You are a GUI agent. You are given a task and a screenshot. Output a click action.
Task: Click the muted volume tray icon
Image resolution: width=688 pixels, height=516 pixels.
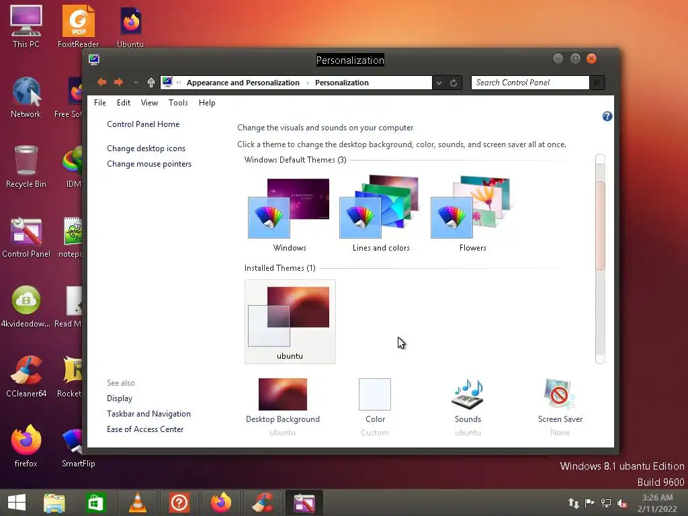pos(621,503)
